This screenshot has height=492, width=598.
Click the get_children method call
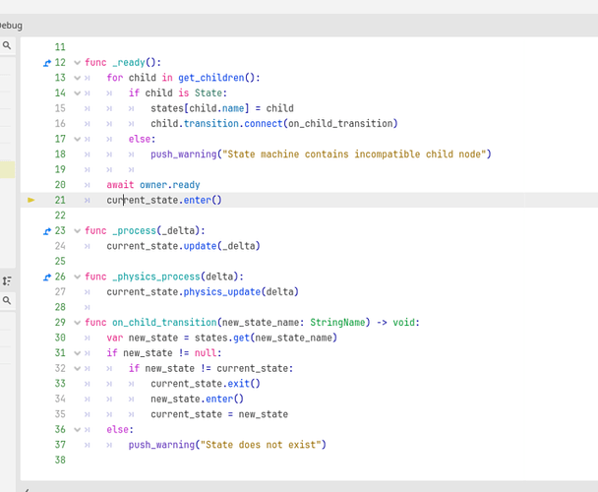coord(214,78)
